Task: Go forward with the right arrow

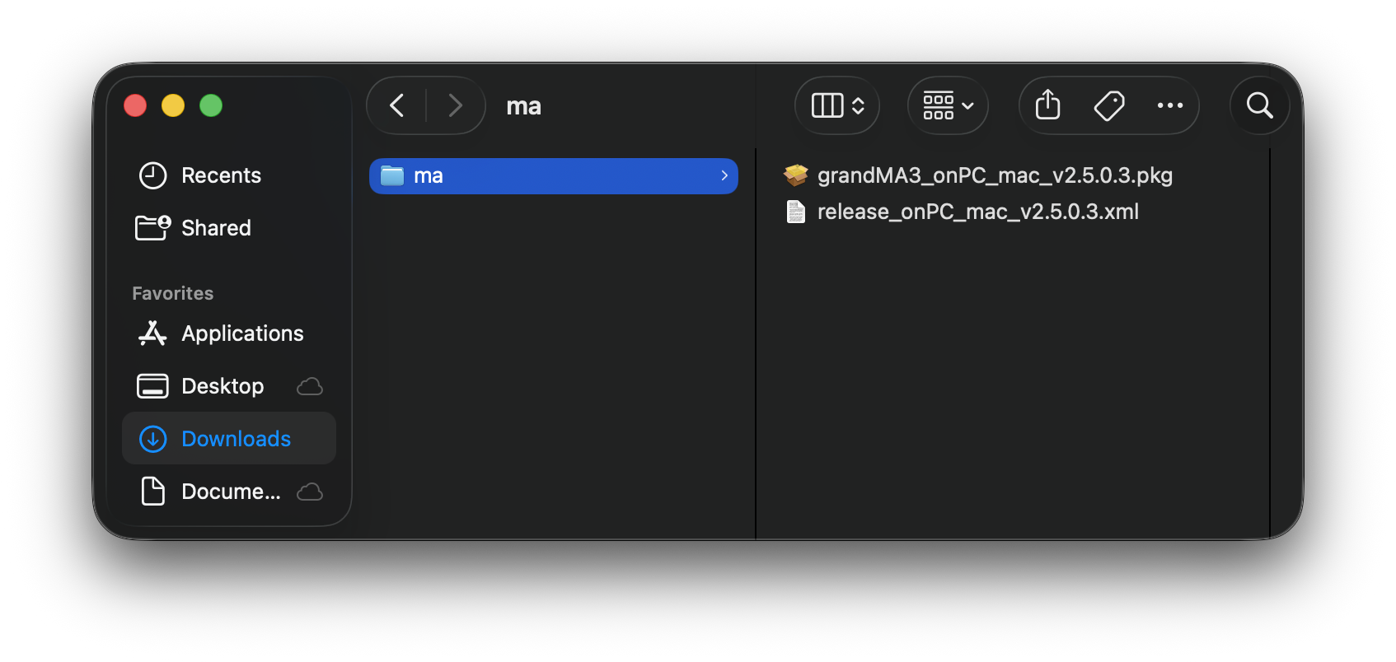Action: coord(455,105)
